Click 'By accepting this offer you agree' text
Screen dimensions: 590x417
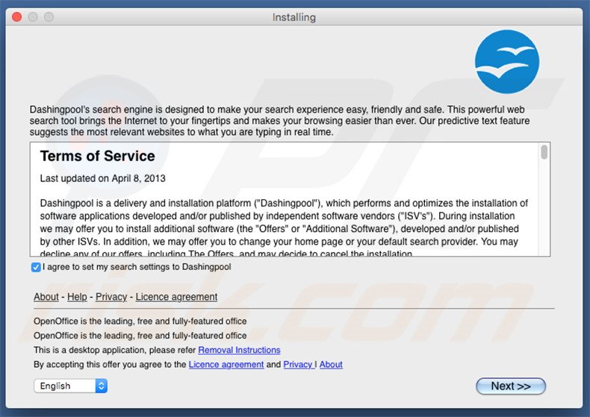110,364
